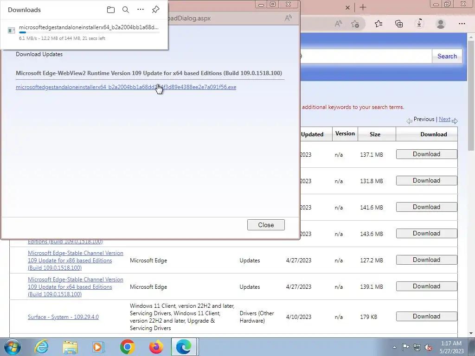Image resolution: width=475 pixels, height=356 pixels.
Task: Open more options in Downloads panel
Action: tap(141, 10)
